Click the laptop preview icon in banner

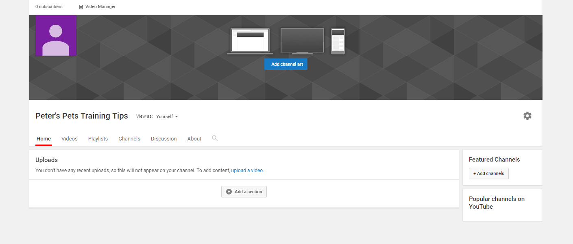[250, 41]
